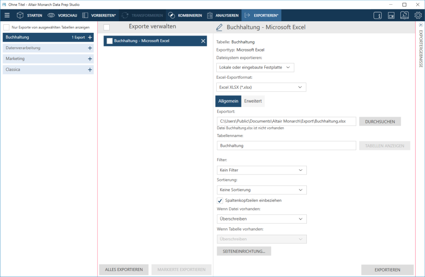Click the Transformieren section
This screenshot has height=277, width=425.
(142, 15)
